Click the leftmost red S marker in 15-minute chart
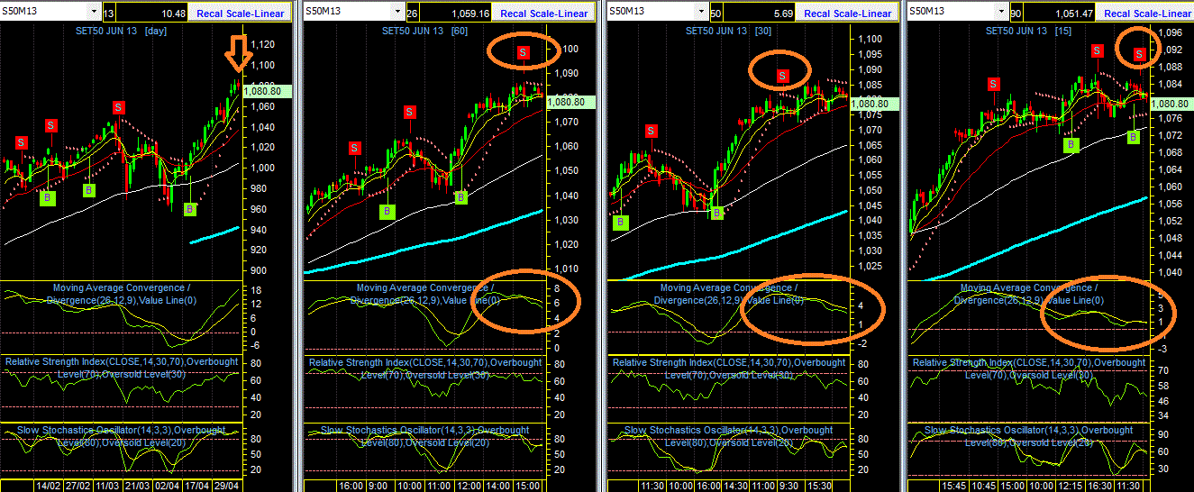The width and height of the screenshot is (1194, 492). pos(993,83)
